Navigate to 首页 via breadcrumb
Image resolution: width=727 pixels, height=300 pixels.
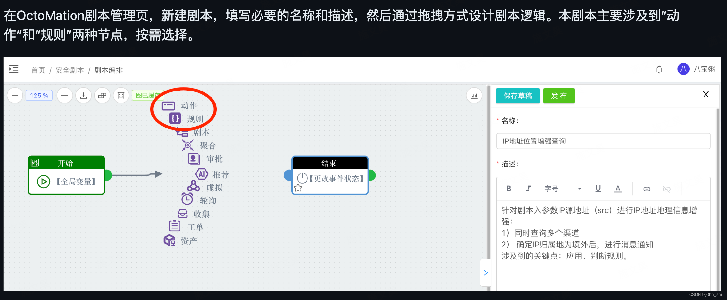pyautogui.click(x=38, y=70)
